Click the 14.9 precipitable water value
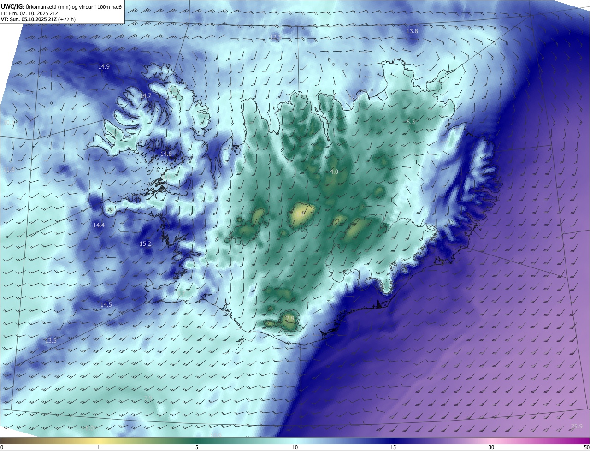 click(104, 66)
